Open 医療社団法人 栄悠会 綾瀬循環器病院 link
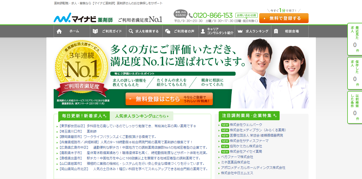 pyautogui.click(x=256, y=136)
